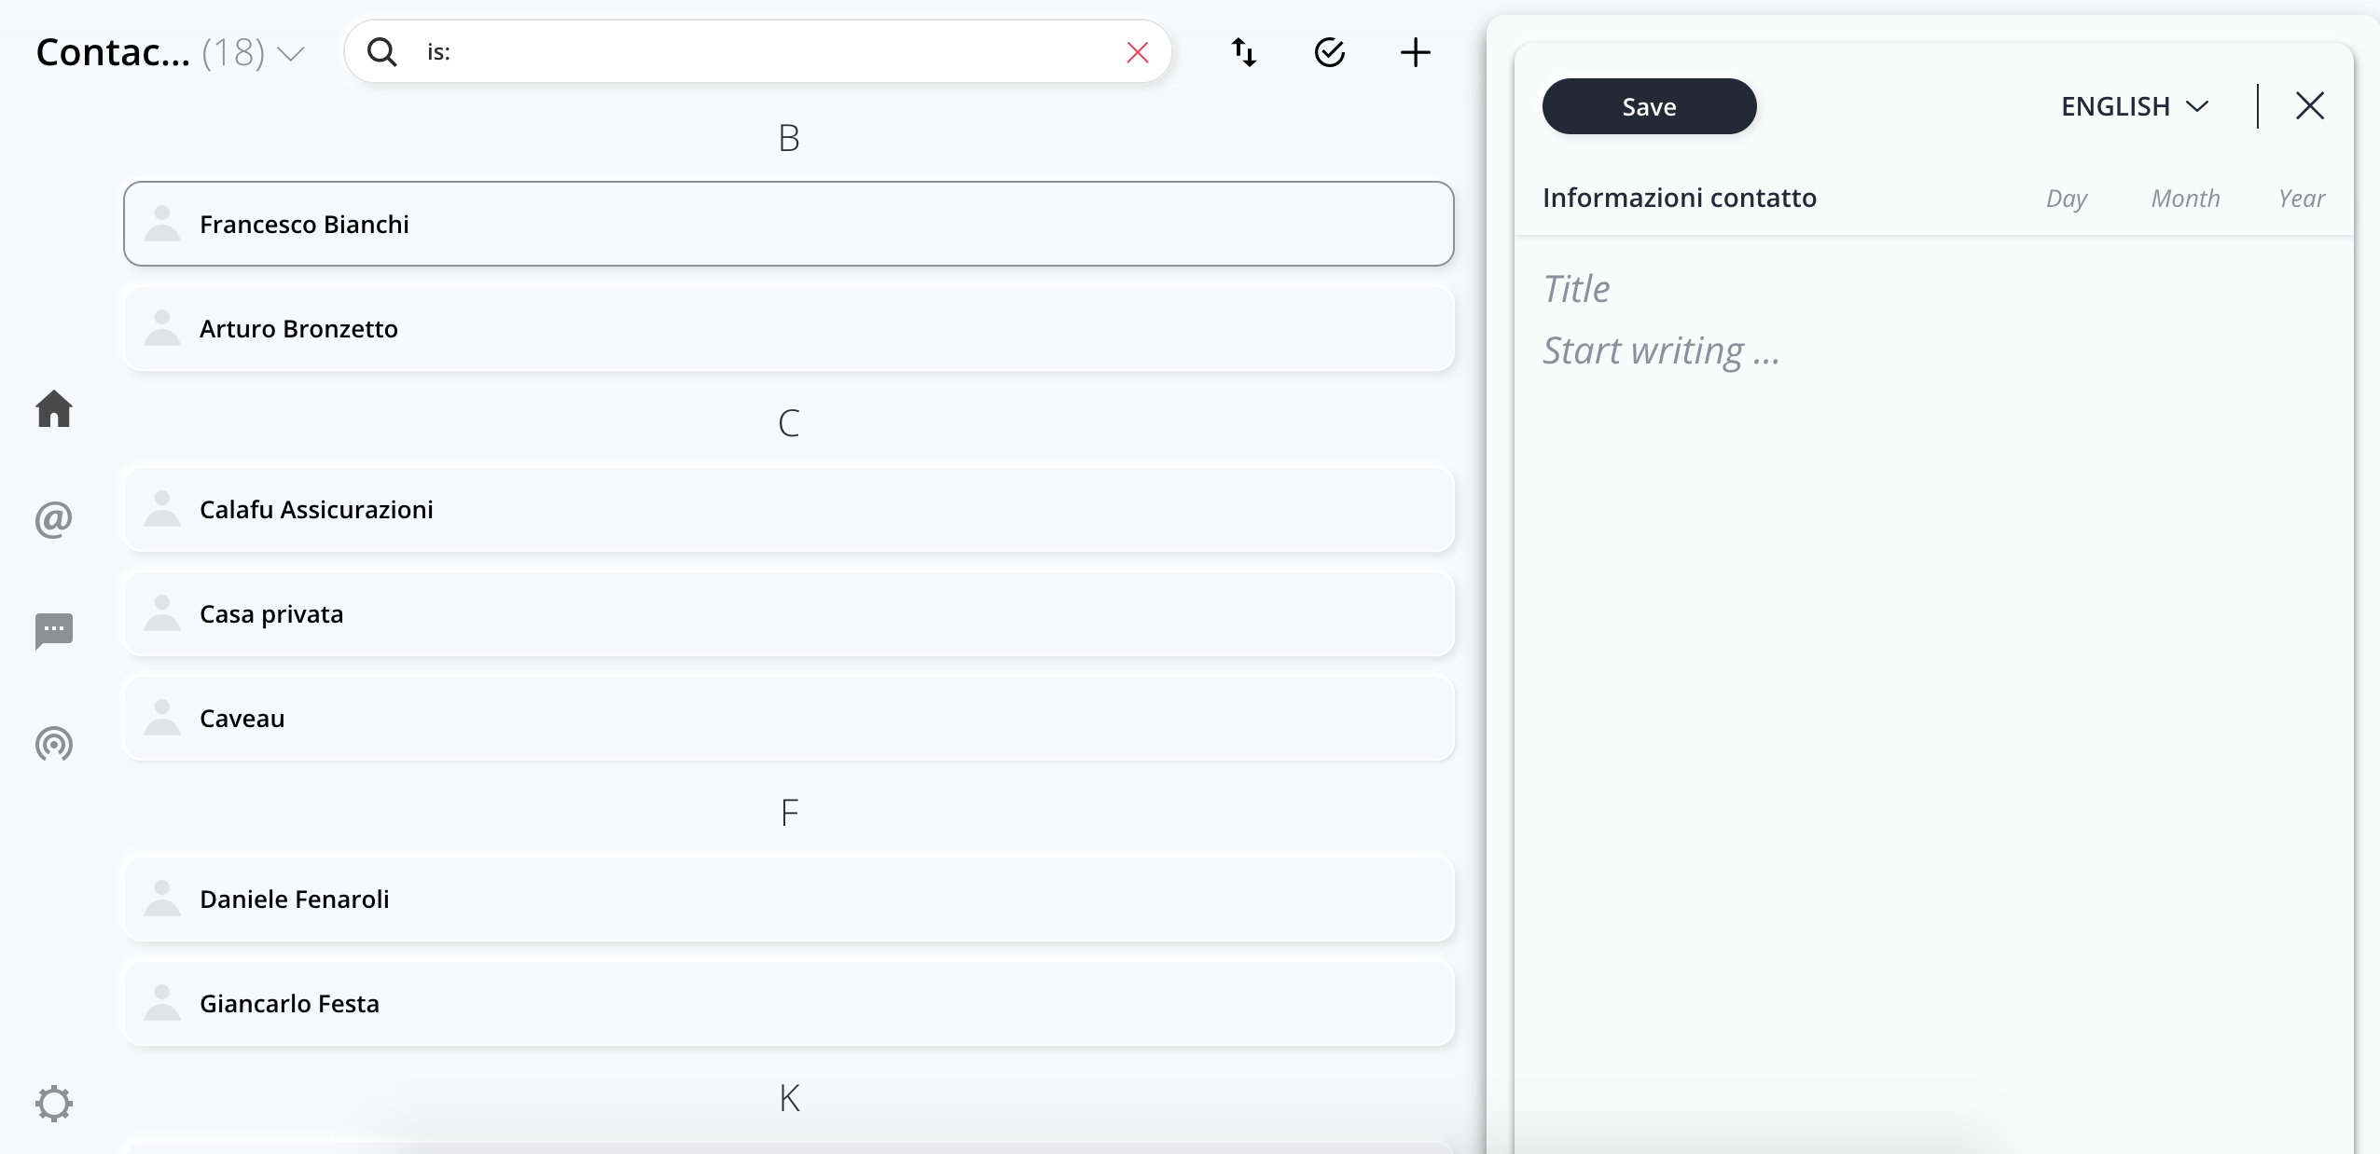
Task: Open contact Calafu Assicurazioni
Action: pyautogui.click(x=789, y=509)
